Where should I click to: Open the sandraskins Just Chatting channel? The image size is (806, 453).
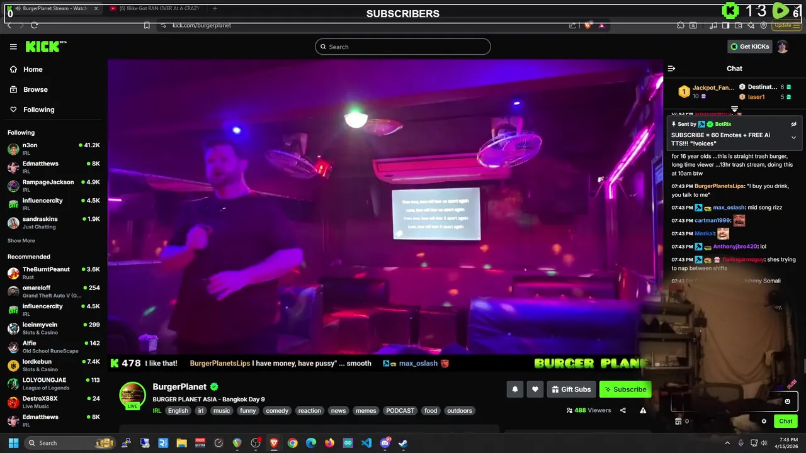pyautogui.click(x=54, y=223)
